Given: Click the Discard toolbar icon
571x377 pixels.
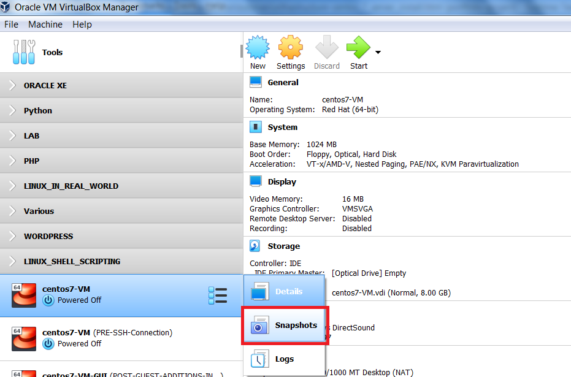Looking at the screenshot, I should click(x=326, y=48).
